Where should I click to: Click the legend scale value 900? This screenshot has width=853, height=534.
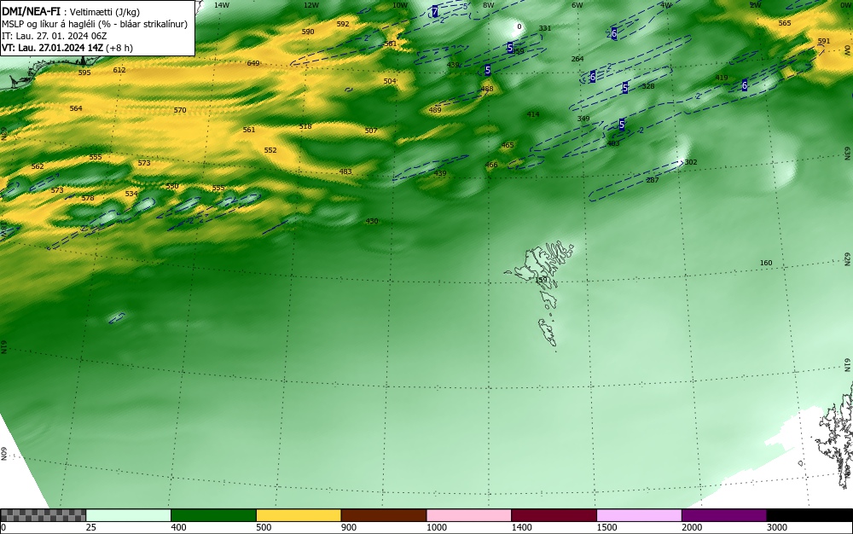pos(349,527)
